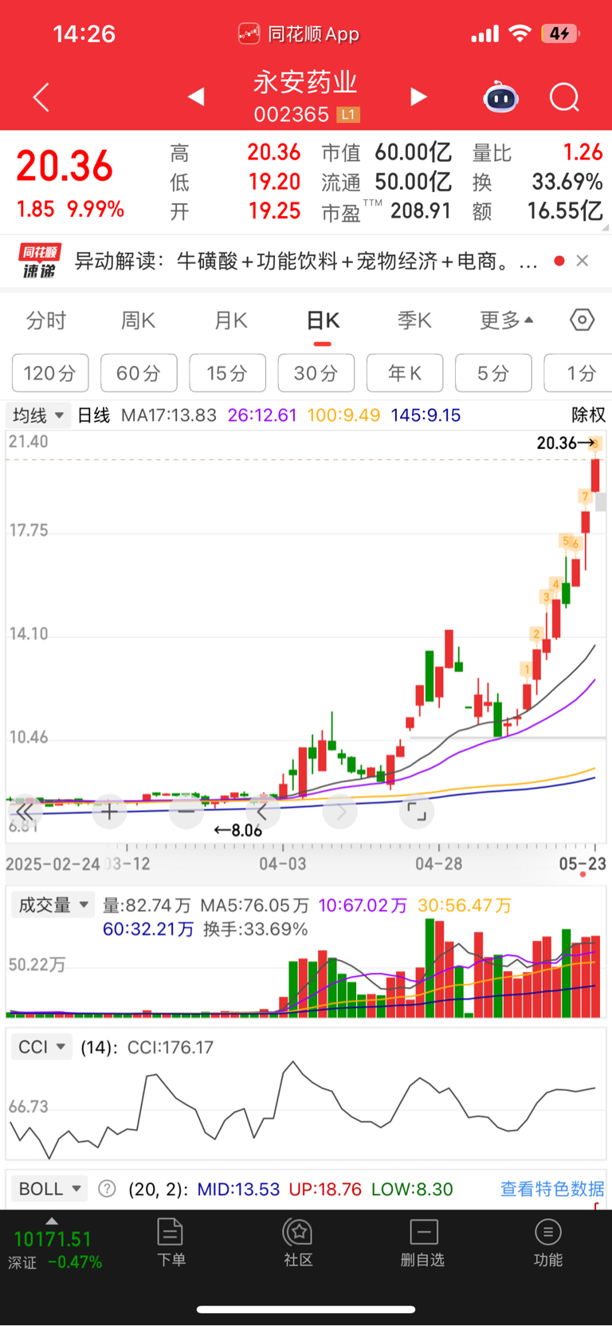The image size is (612, 1326).
Task: Open chart settings hexagon icon
Action: tap(583, 320)
